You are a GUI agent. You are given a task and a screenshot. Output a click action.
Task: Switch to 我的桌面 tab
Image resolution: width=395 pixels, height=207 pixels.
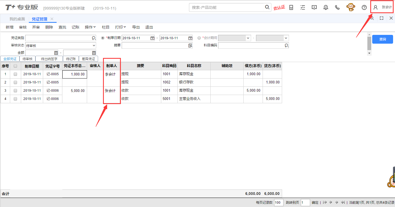(x=17, y=19)
